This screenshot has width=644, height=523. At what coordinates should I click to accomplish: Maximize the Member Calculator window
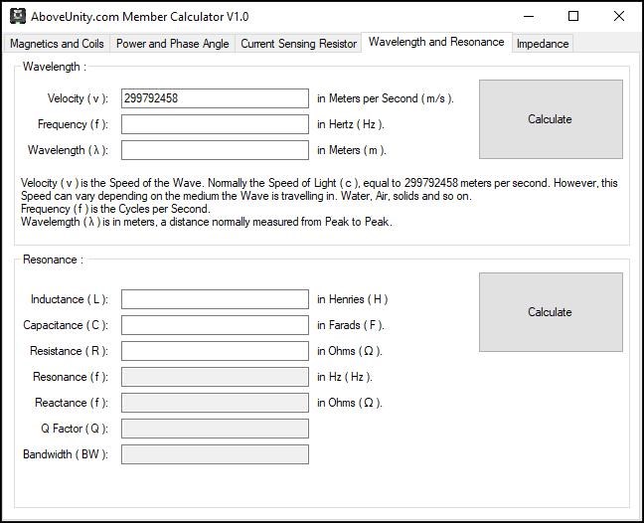tap(573, 17)
